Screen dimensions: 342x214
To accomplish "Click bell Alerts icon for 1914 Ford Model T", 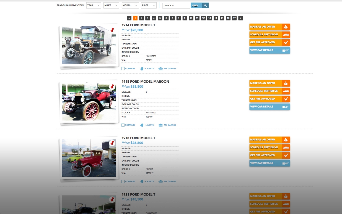I will click(x=142, y=69).
